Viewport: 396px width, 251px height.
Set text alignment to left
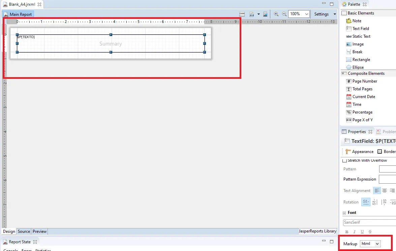tap(377, 191)
